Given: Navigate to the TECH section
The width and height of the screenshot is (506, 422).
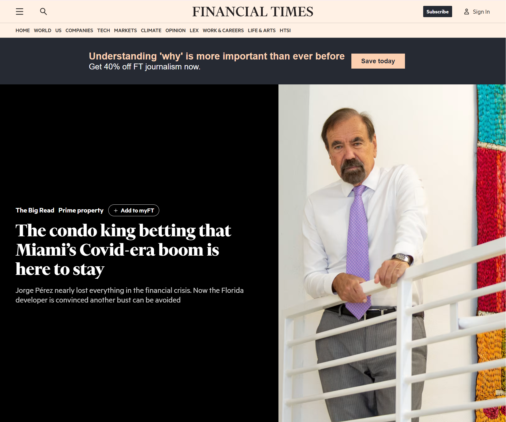Looking at the screenshot, I should (x=103, y=31).
